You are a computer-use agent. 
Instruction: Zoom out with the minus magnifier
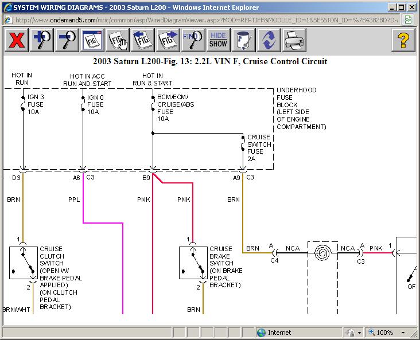point(68,41)
